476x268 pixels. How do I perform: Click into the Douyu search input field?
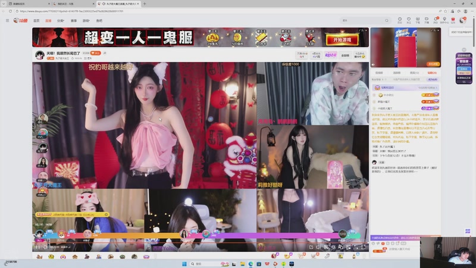[x=362, y=20]
